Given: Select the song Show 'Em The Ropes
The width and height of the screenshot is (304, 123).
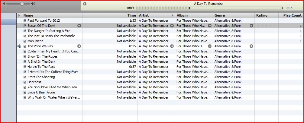Looking at the screenshot, I should point(43,56).
